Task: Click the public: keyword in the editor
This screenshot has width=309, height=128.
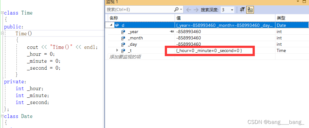Action: point(14,27)
